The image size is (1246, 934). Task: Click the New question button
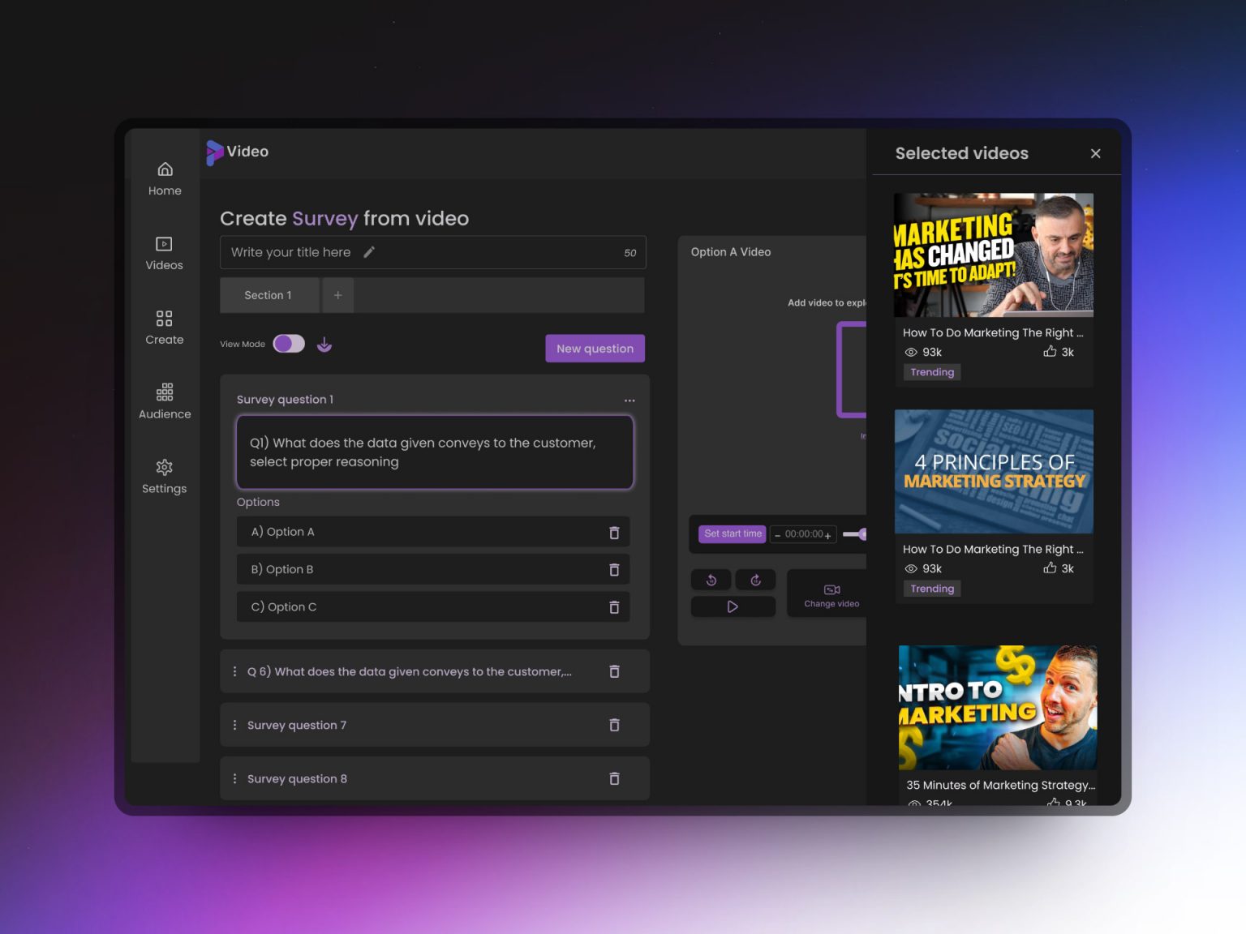[x=595, y=348]
